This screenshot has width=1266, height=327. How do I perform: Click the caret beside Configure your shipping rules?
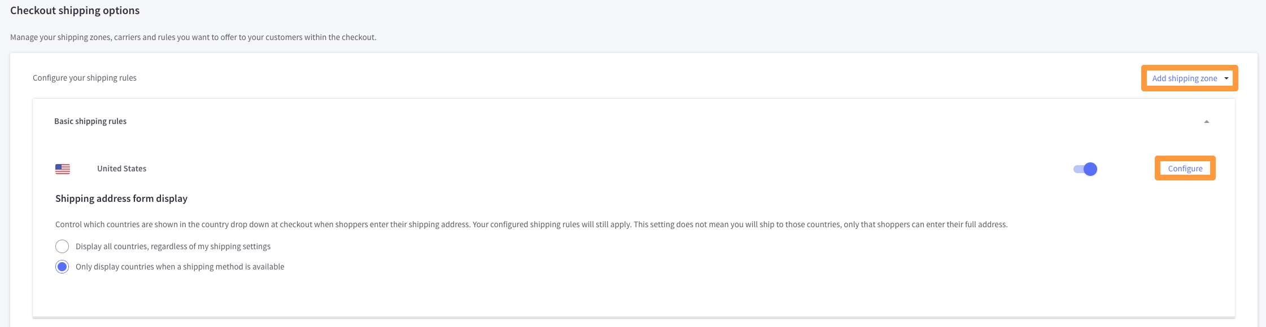point(181,78)
